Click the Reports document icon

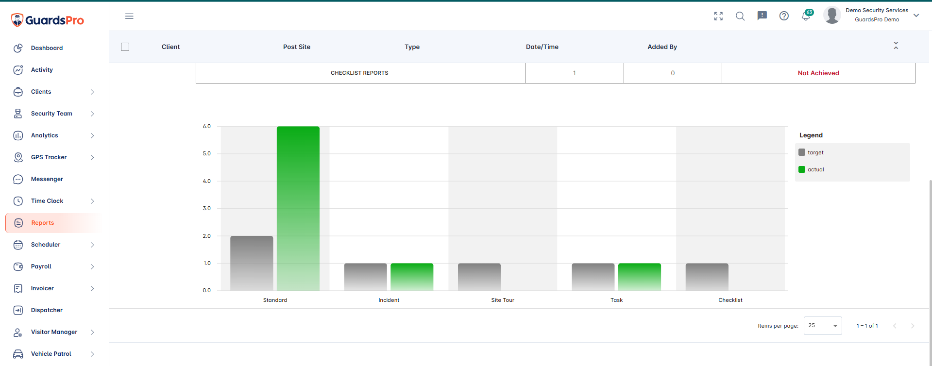18,223
